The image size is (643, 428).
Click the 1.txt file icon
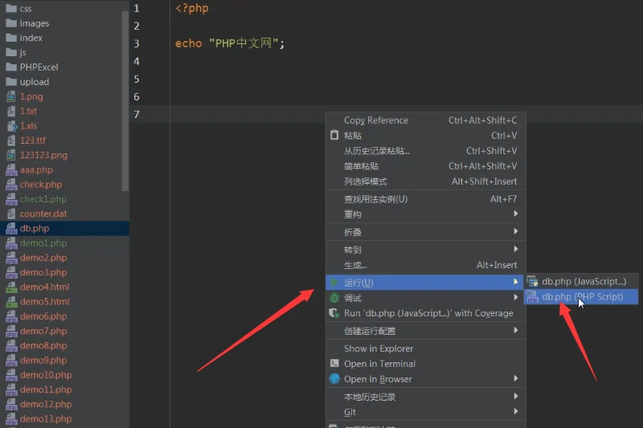coord(11,111)
